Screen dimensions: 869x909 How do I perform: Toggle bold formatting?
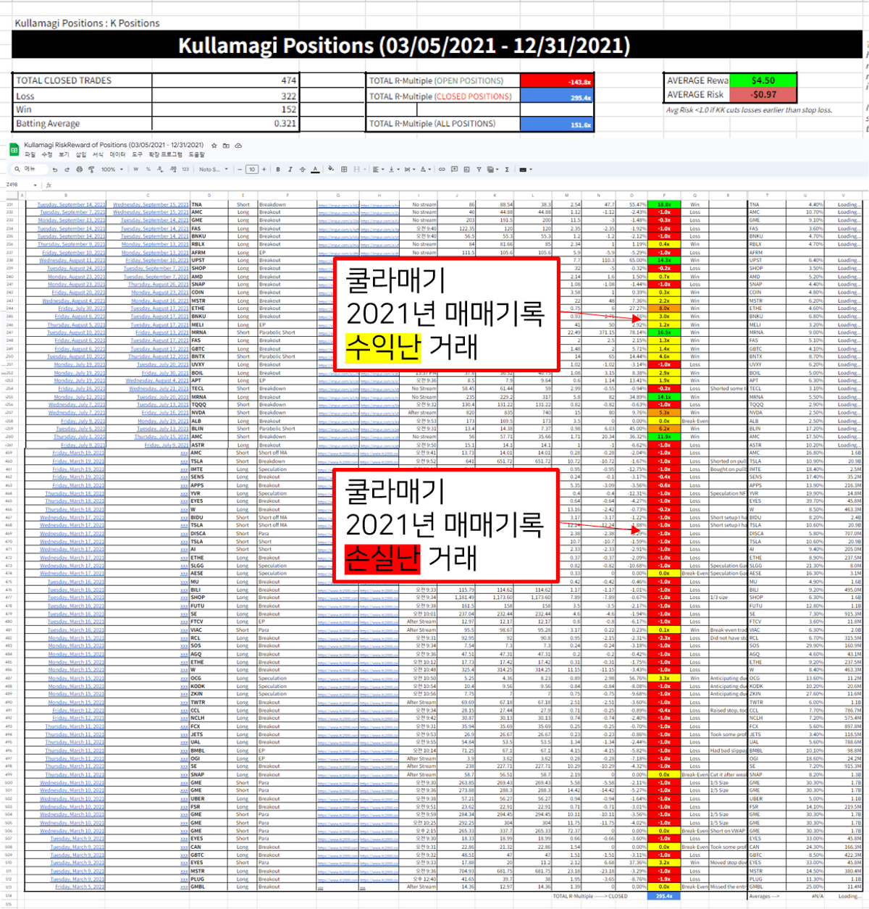point(277,169)
